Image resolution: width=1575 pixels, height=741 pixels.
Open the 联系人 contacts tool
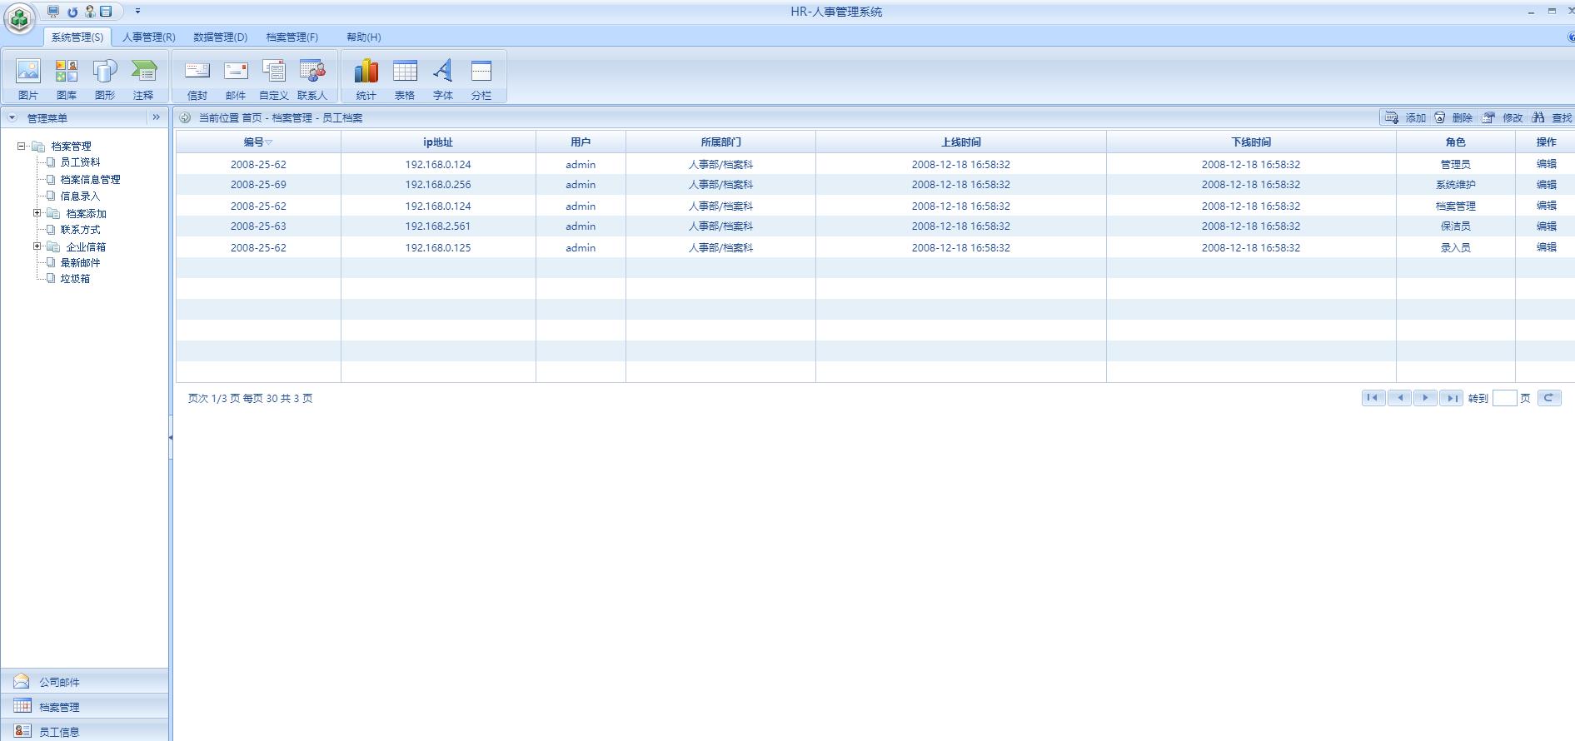tap(312, 79)
